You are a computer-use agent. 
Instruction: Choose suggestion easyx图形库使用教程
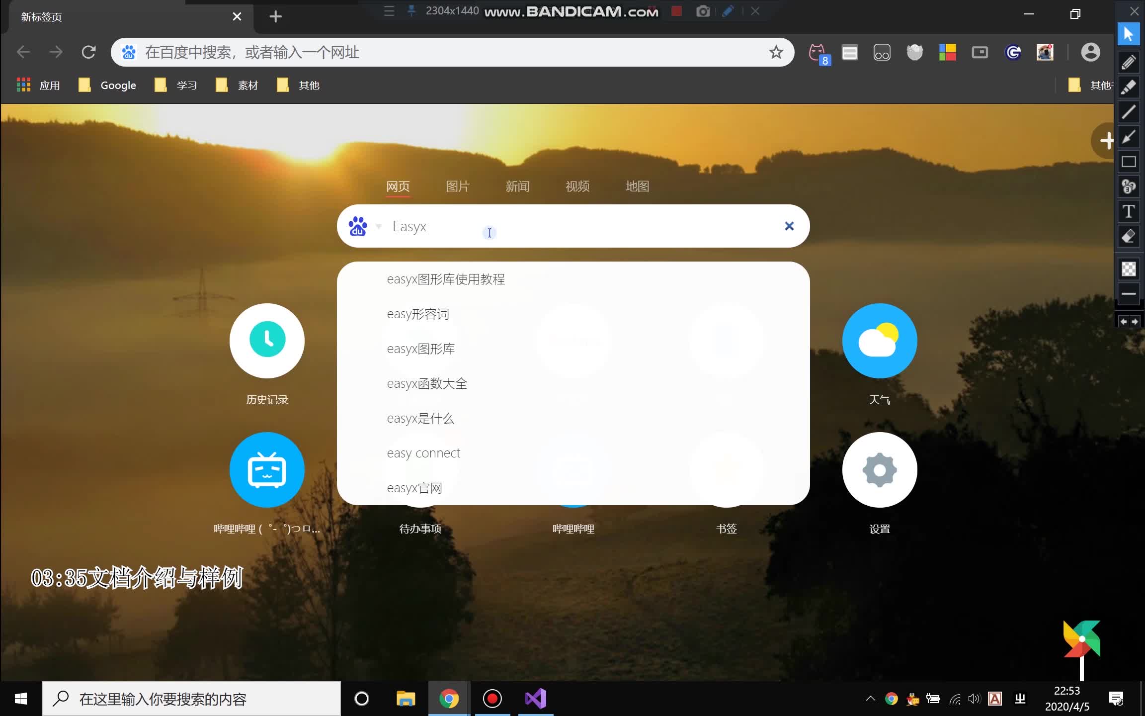(573, 279)
